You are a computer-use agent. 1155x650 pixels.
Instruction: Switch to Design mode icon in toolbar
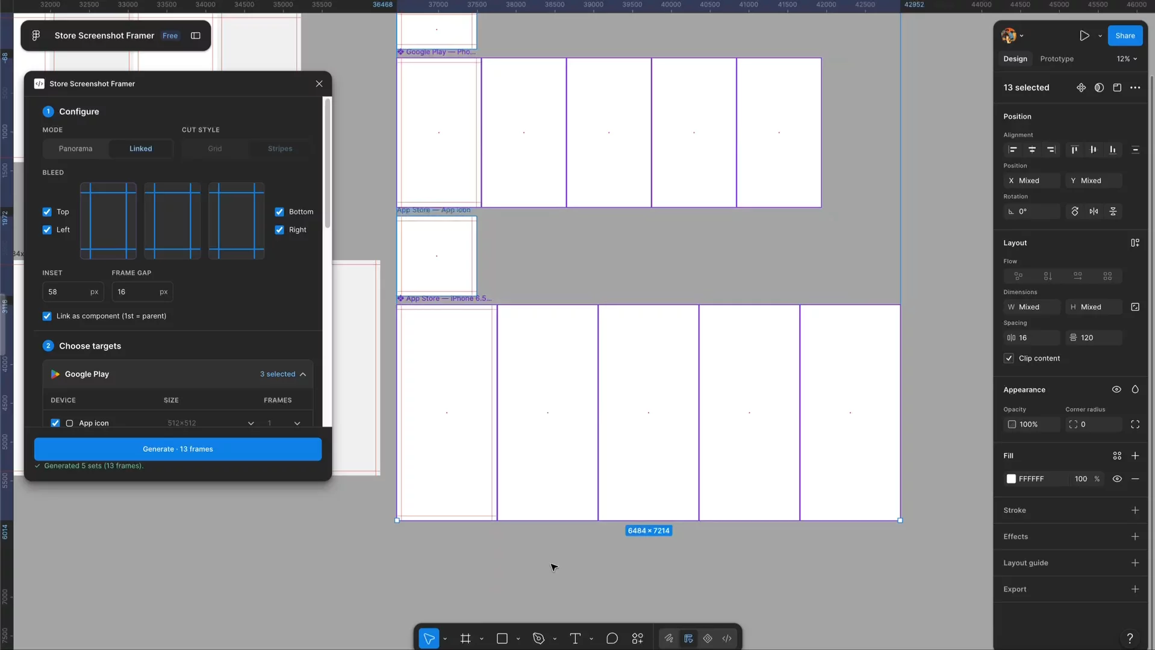click(x=688, y=638)
